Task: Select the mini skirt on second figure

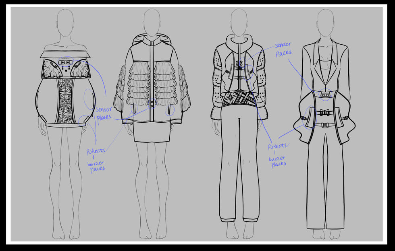Action: 152,132
